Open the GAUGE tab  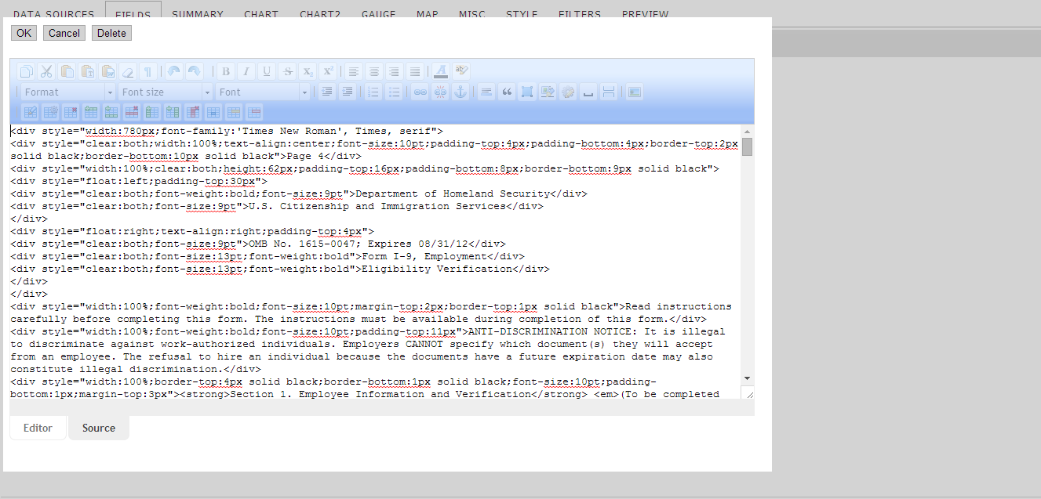click(379, 14)
